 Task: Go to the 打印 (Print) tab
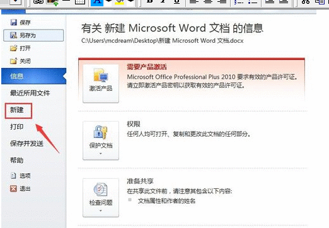pos(17,127)
